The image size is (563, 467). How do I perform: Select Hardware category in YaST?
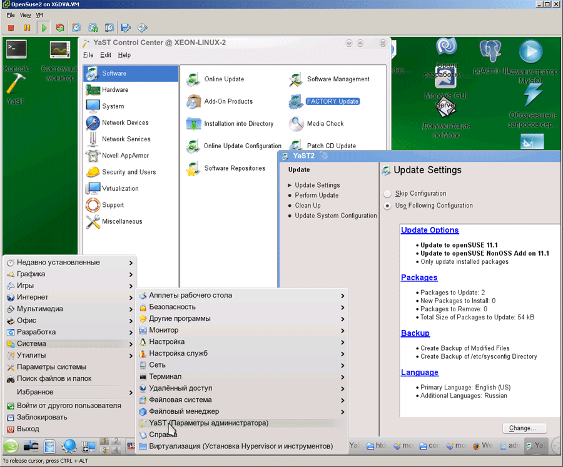pos(131,90)
